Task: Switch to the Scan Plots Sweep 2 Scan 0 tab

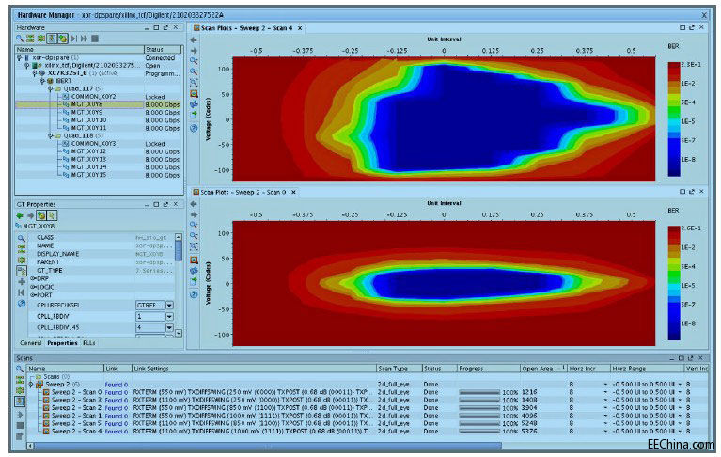Action: tap(243, 192)
